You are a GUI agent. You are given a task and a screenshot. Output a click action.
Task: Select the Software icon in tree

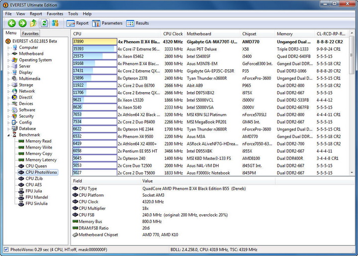[14, 110]
